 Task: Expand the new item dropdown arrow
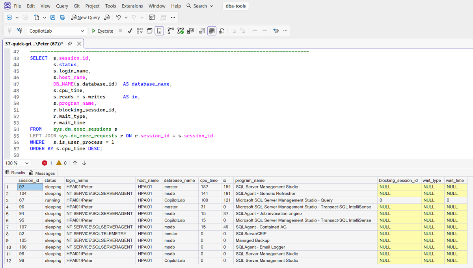coord(44,17)
